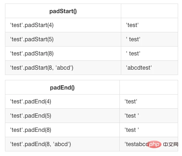Click the 'test'.padEnd(8, 'abcd') cell
The height and width of the screenshot is (156, 182).
coord(62,144)
